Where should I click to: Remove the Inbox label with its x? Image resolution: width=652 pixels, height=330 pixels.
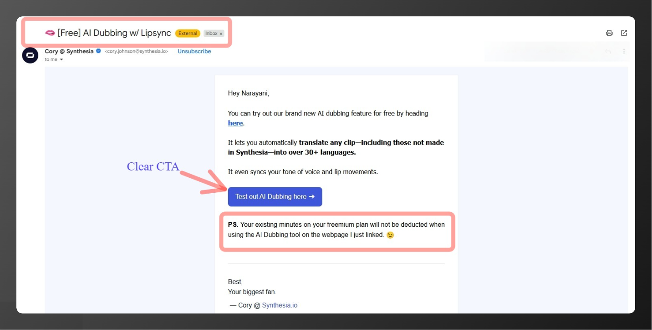point(220,33)
